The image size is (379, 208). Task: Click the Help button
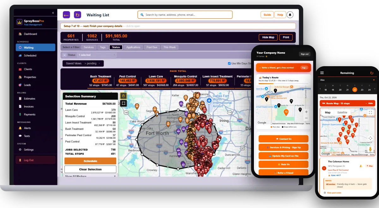pyautogui.click(x=280, y=15)
